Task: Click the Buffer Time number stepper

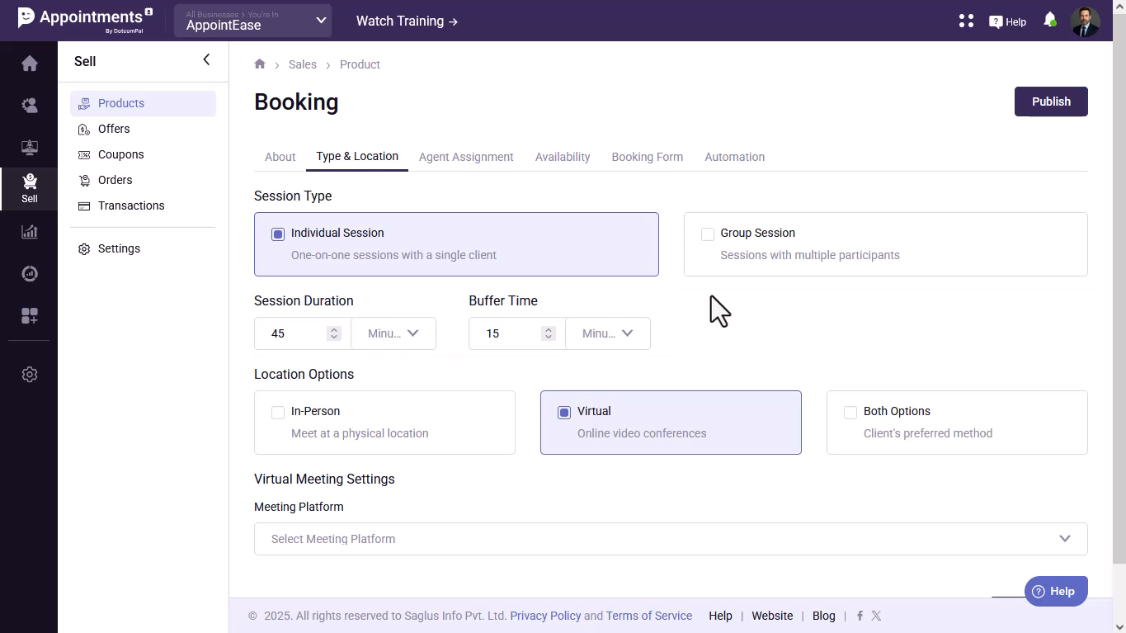Action: pyautogui.click(x=548, y=333)
